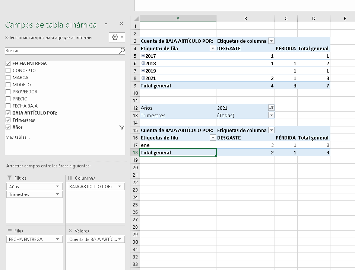The image size is (355, 270).
Task: Open the Trimestres (Todas) filter dropdown
Action: (271, 115)
